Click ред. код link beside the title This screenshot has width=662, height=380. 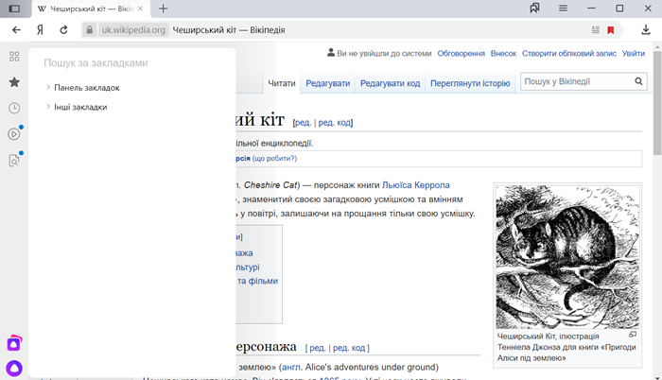(335, 123)
